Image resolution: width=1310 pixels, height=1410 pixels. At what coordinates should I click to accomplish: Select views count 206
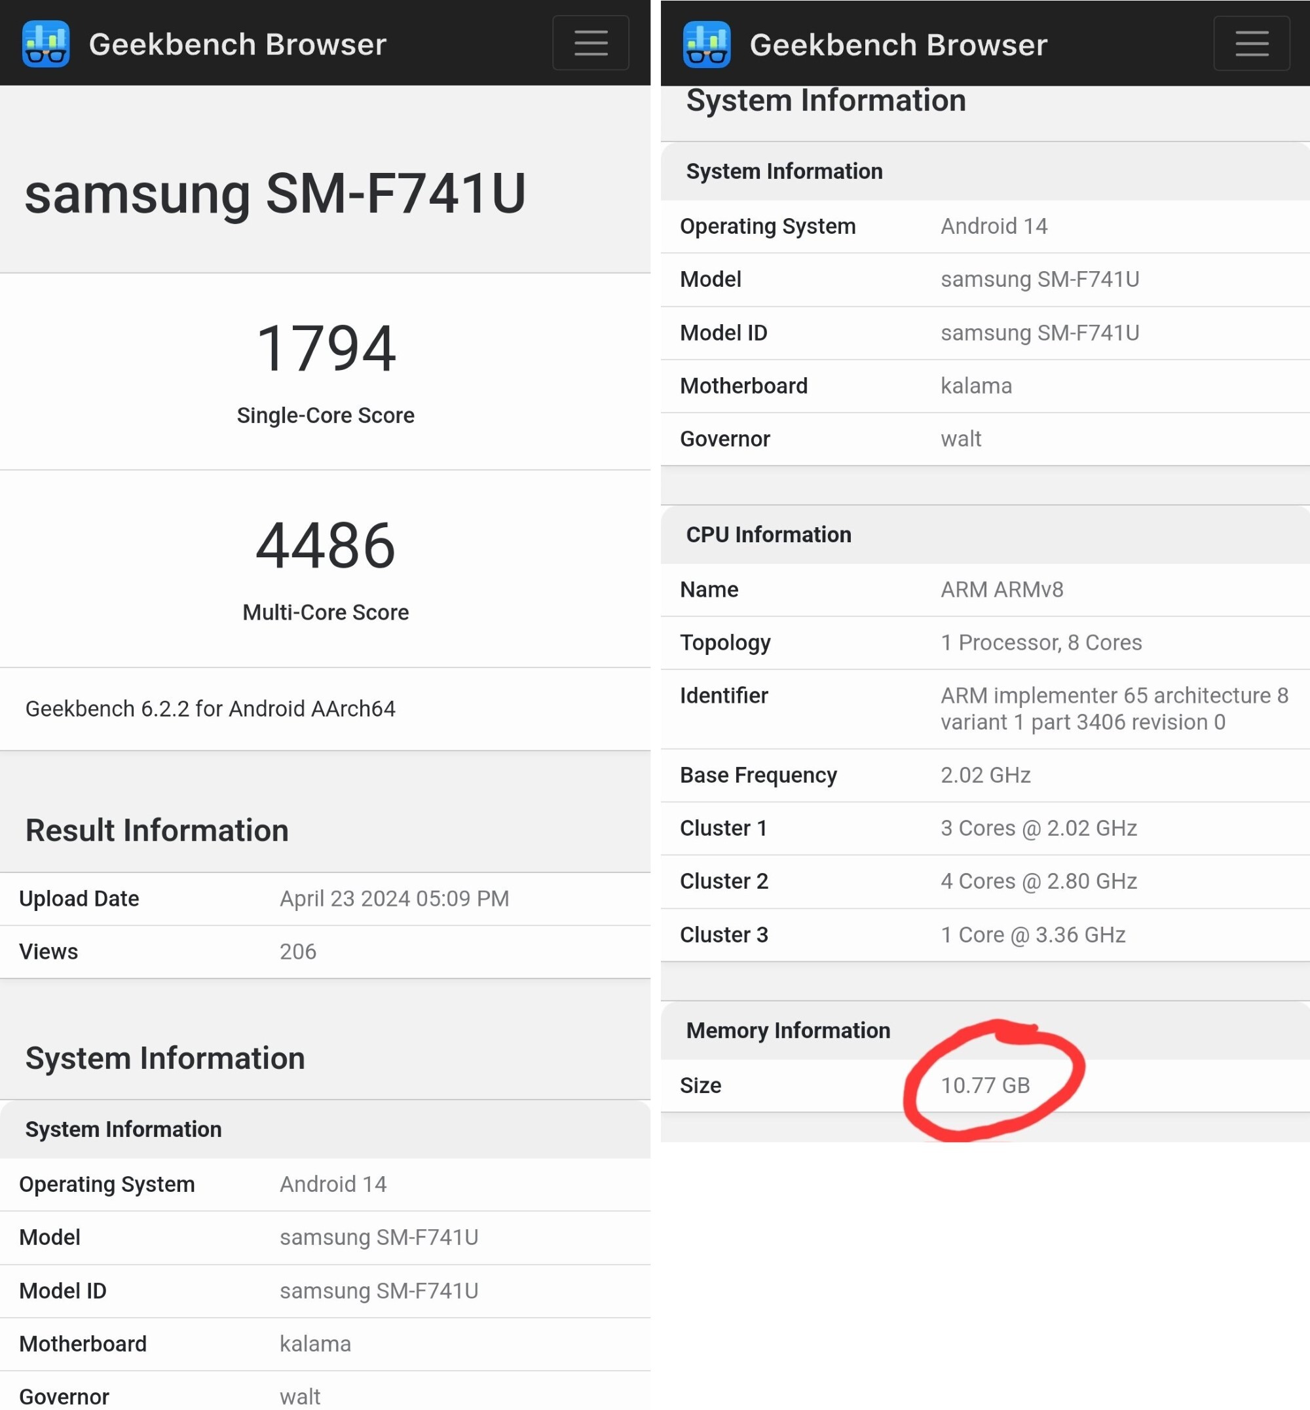point(298,952)
